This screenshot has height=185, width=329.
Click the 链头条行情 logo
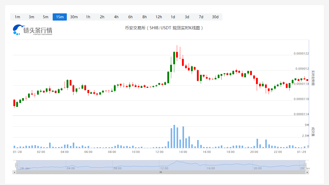32,30
